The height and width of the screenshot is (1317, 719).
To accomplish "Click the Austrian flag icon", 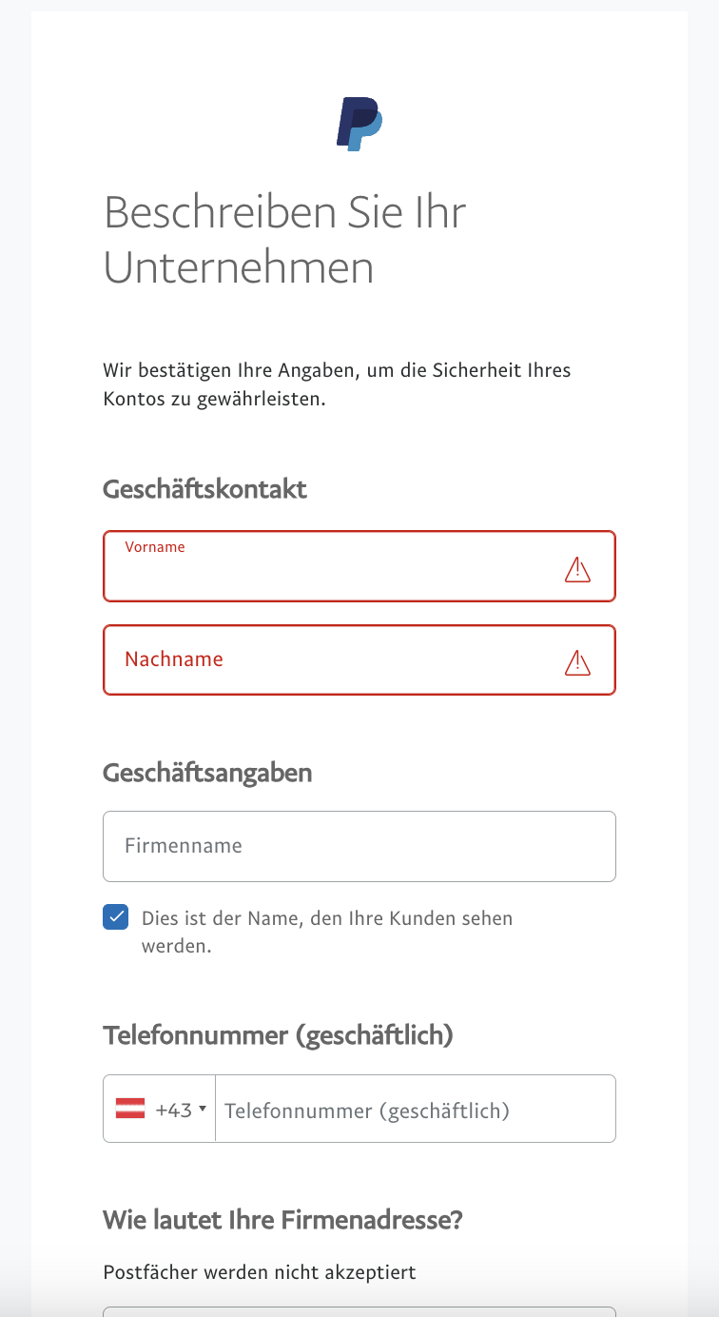I will 130,1109.
